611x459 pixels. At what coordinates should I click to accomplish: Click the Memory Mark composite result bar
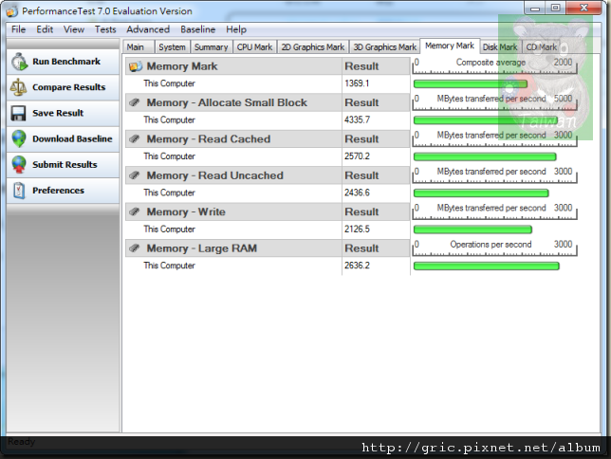(x=471, y=83)
